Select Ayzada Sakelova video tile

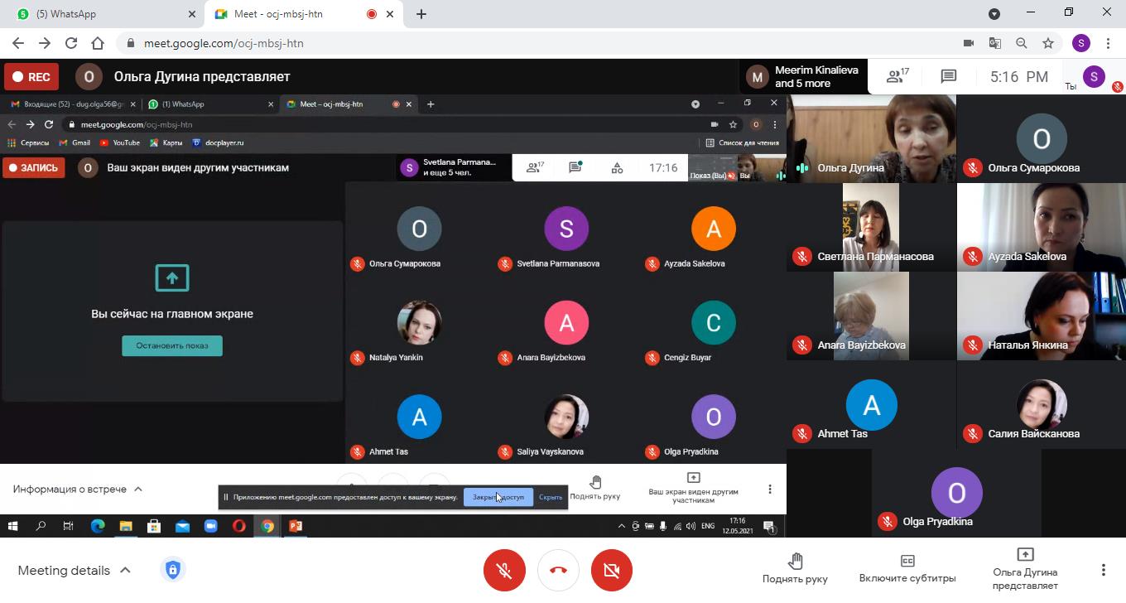pos(1042,227)
